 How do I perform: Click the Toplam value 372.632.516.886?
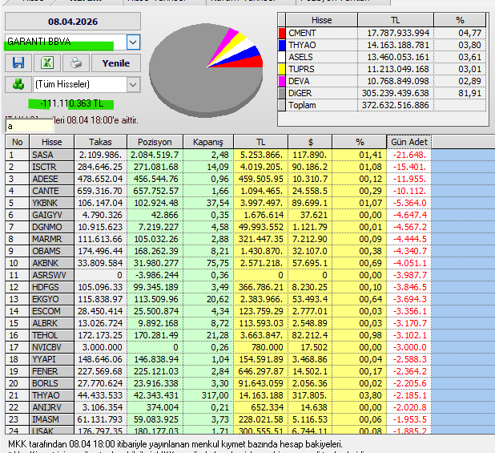click(395, 105)
